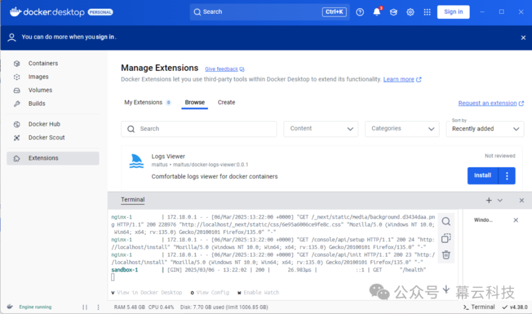This screenshot has width=532, height=314.
Task: Expand terminal options chevron next to plus
Action: 500,200
